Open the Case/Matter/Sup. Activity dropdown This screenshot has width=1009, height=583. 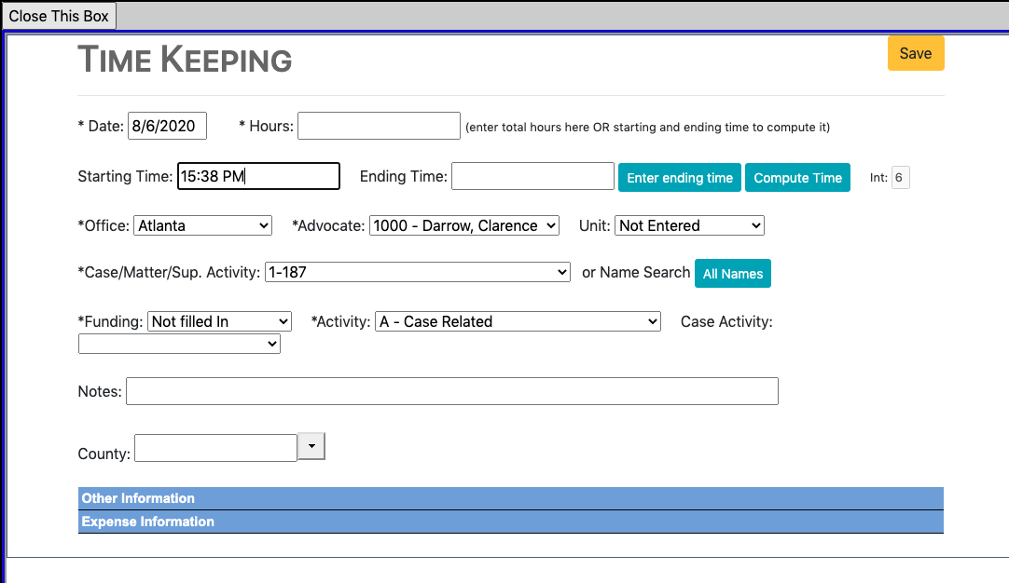click(417, 272)
